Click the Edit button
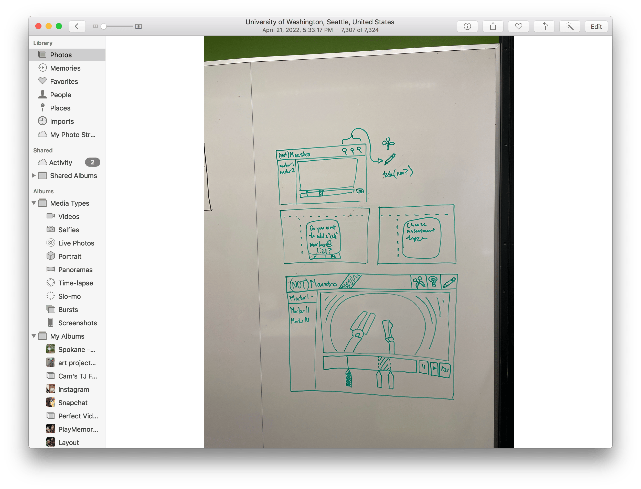Image resolution: width=641 pixels, height=489 pixels. [x=596, y=27]
